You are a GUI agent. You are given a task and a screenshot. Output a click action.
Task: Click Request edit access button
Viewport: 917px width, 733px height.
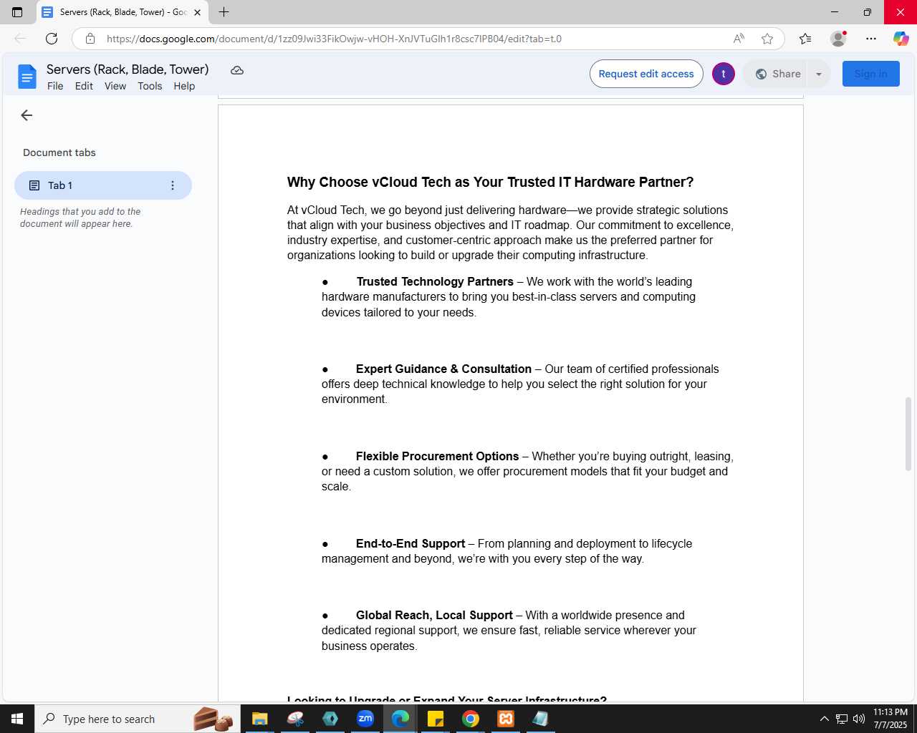pos(646,74)
